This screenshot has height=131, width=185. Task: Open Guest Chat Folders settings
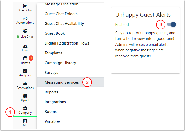(61, 14)
